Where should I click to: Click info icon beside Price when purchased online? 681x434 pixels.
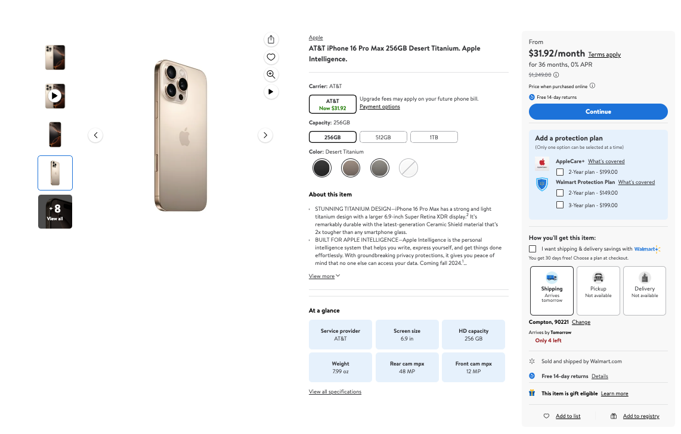pyautogui.click(x=592, y=86)
